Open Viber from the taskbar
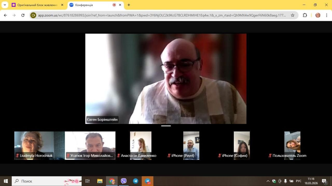Image resolution: width=332 pixels, height=186 pixels. pos(124,181)
